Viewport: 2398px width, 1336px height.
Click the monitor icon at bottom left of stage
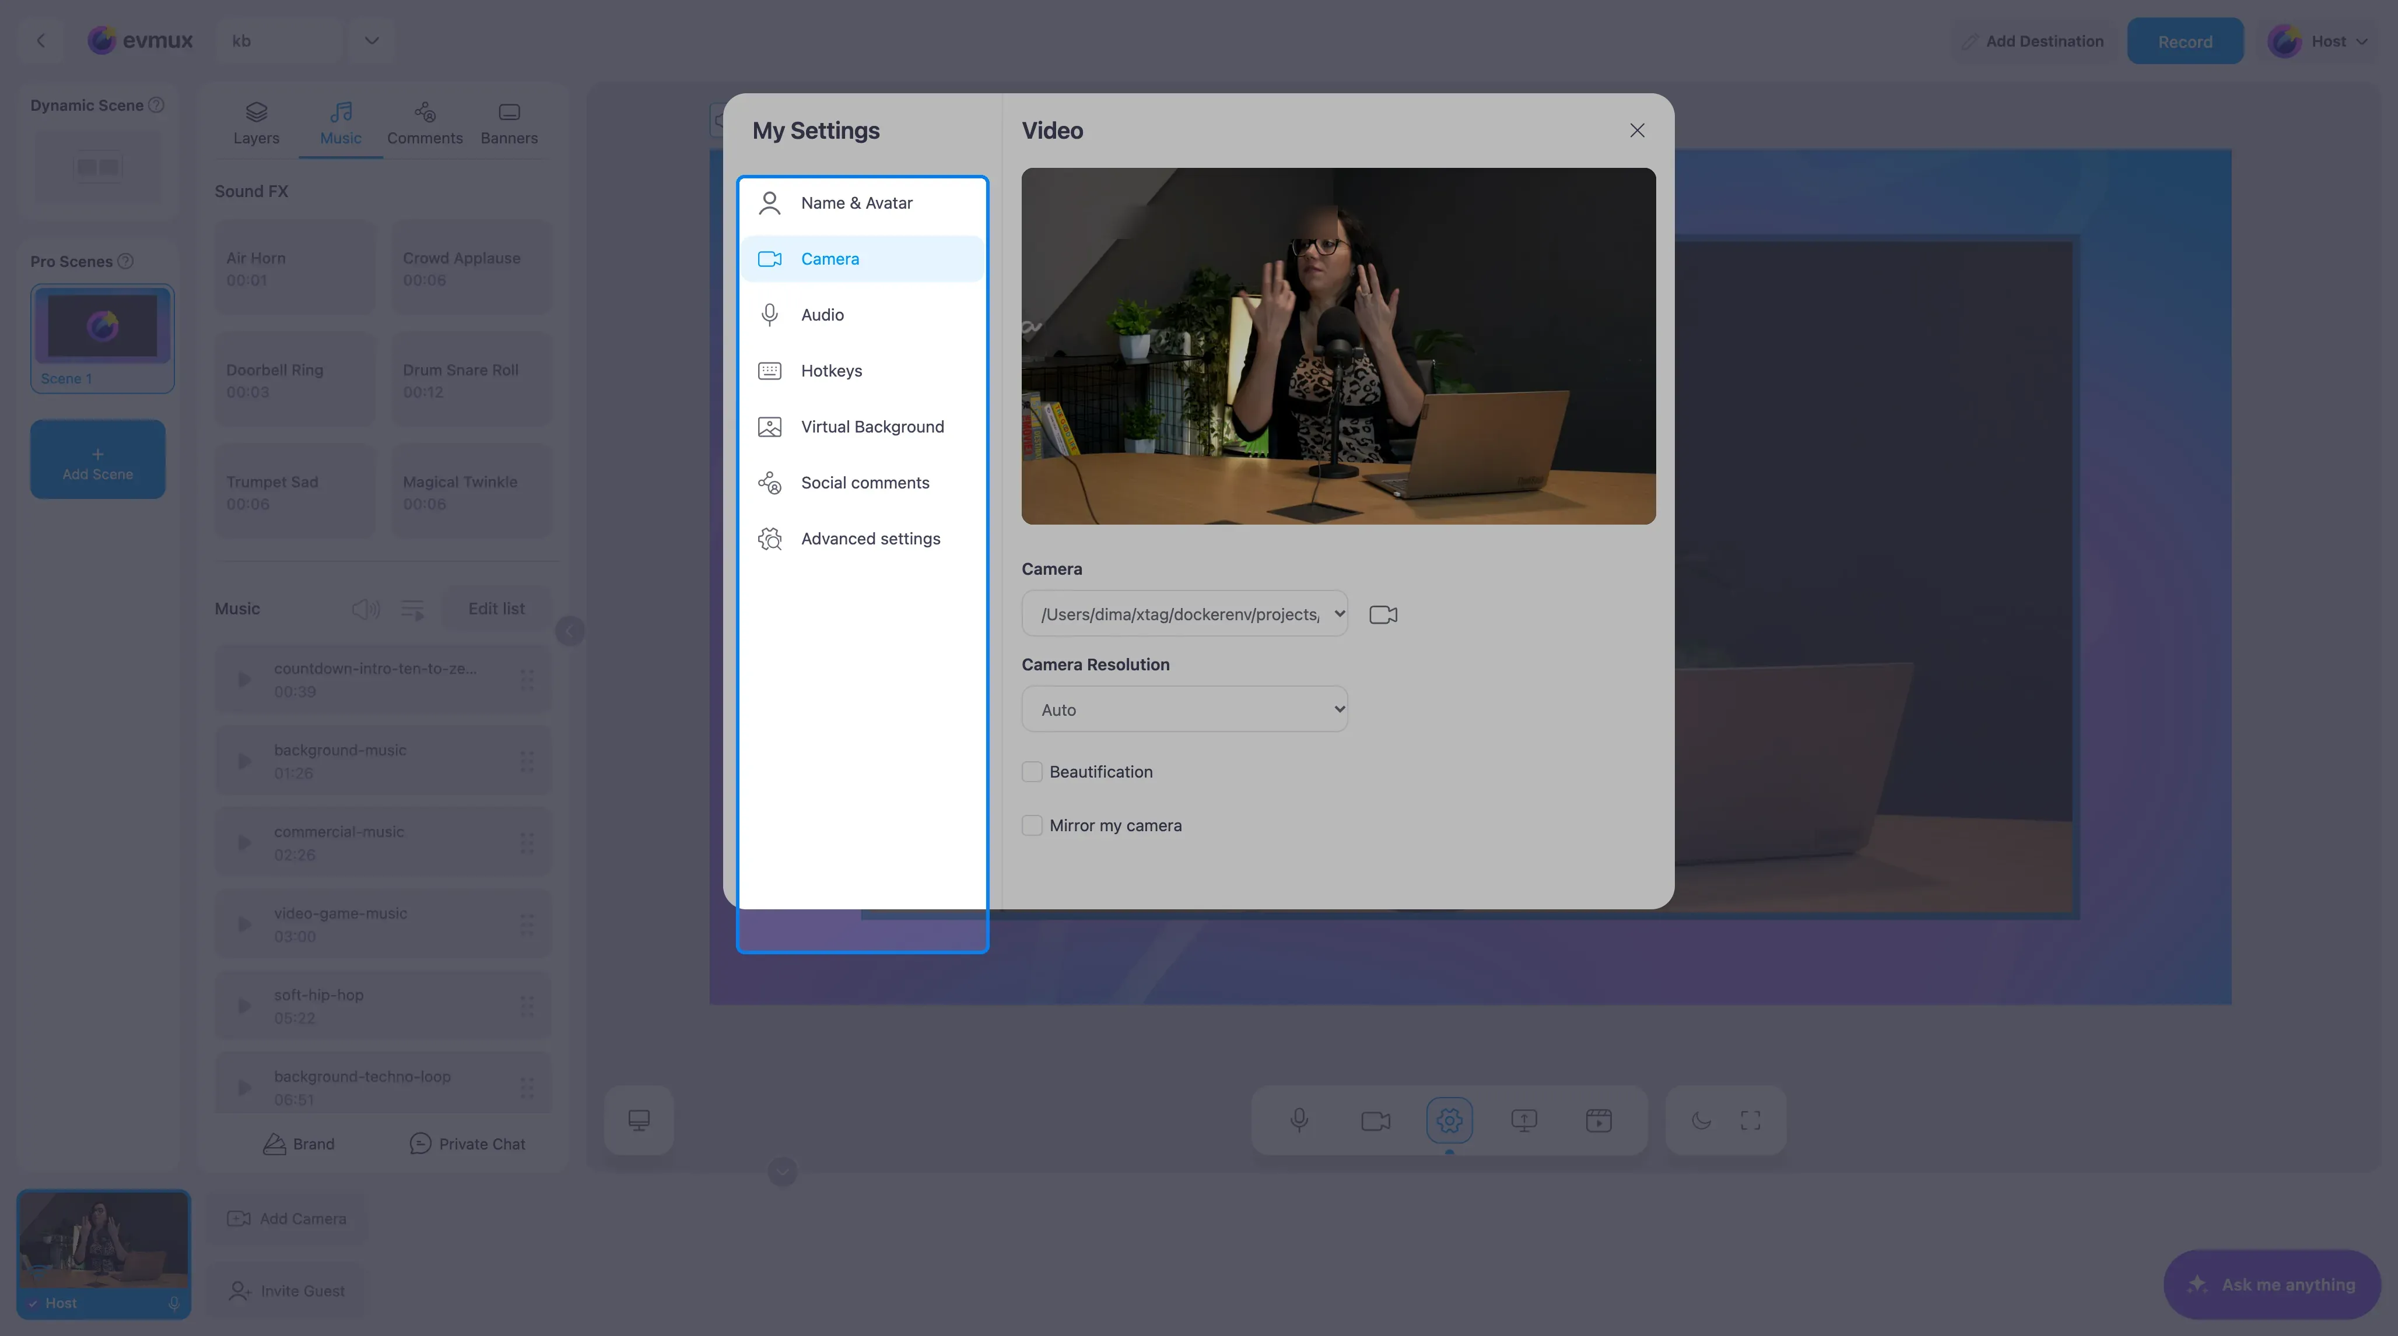[x=639, y=1120]
